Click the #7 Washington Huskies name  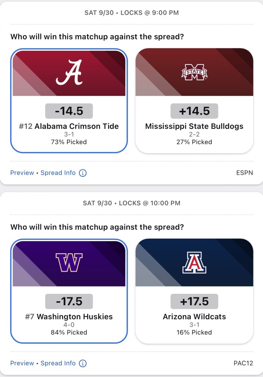click(69, 317)
